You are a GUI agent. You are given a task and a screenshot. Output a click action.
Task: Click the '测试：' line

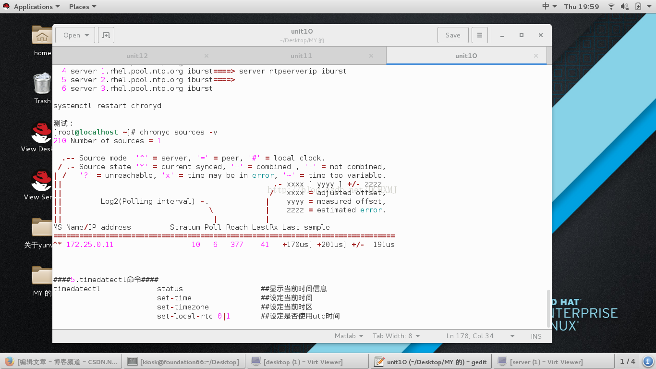[64, 123]
